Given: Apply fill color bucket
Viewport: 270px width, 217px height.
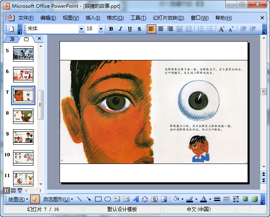Looking at the screenshot, I should [x=176, y=199].
